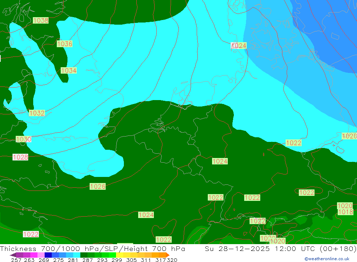Click the map title 'Thickness 700/1000 hPa/SLP/Height 700 hPa'
357x262 pixels.
pyautogui.click(x=92, y=248)
